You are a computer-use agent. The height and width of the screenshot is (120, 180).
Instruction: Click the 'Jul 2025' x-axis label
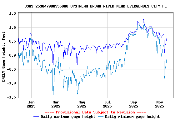(x=107, y=104)
